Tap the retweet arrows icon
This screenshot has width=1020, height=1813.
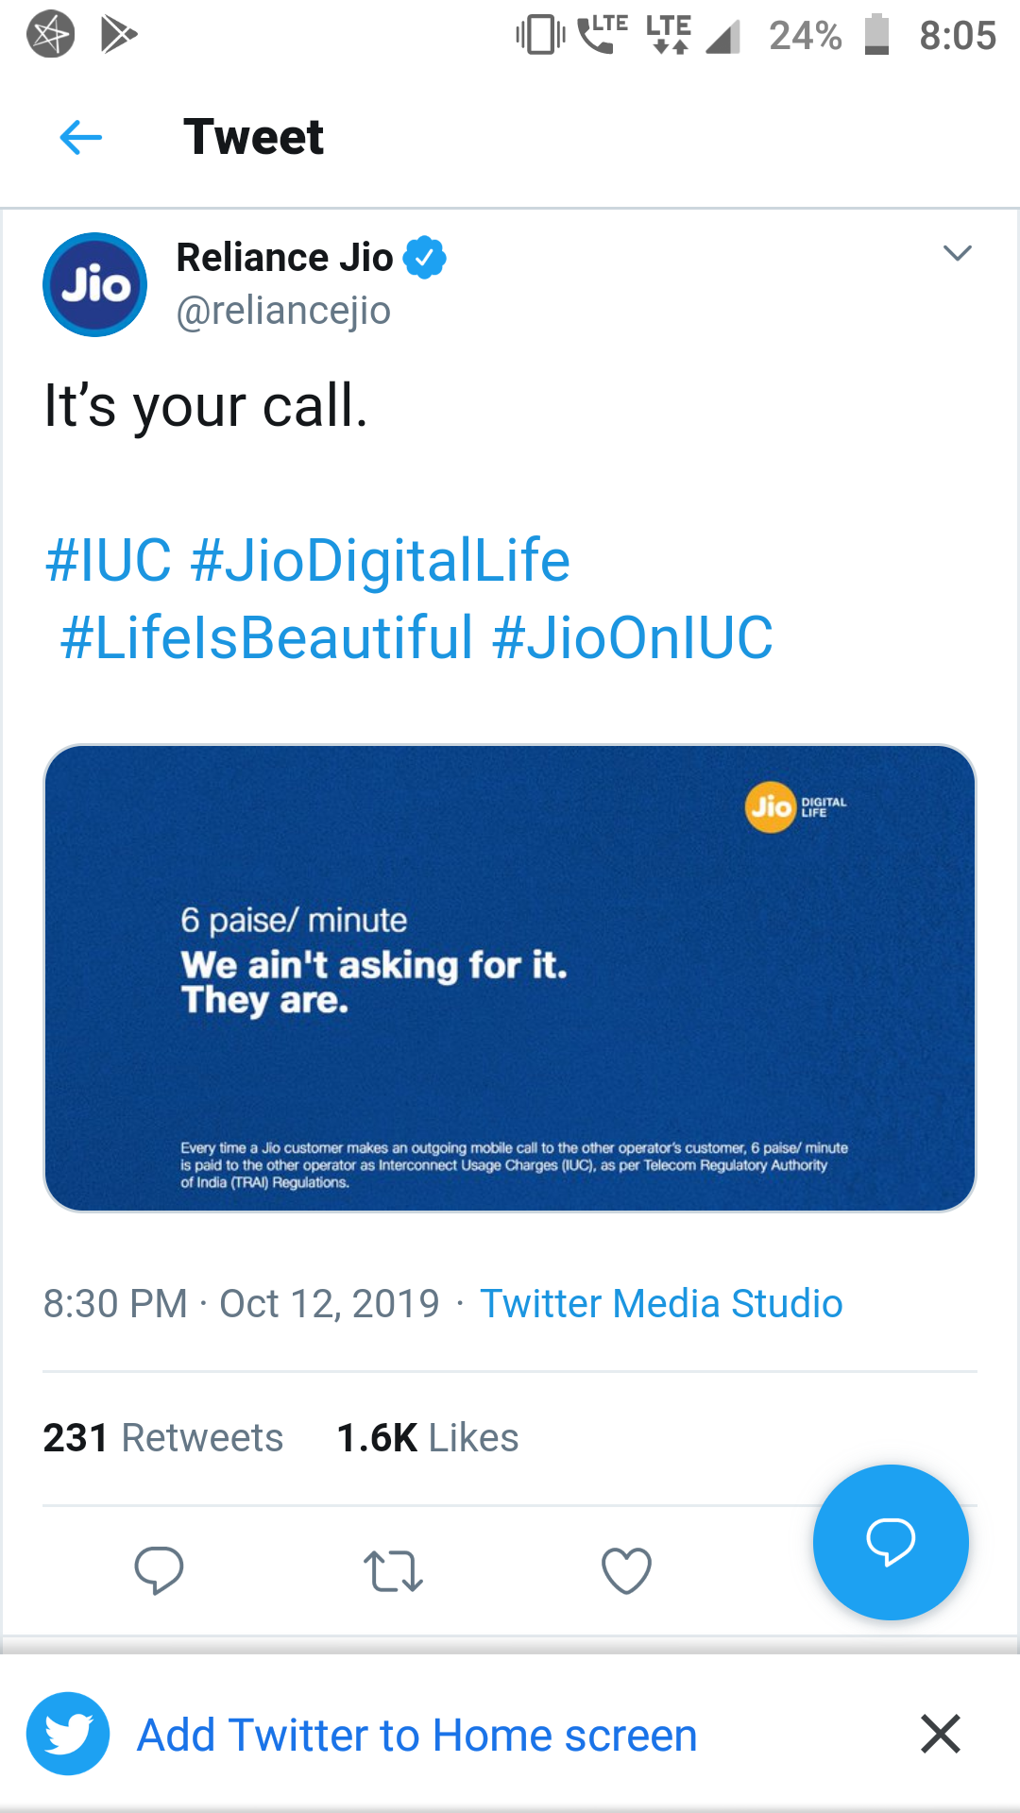tap(393, 1570)
